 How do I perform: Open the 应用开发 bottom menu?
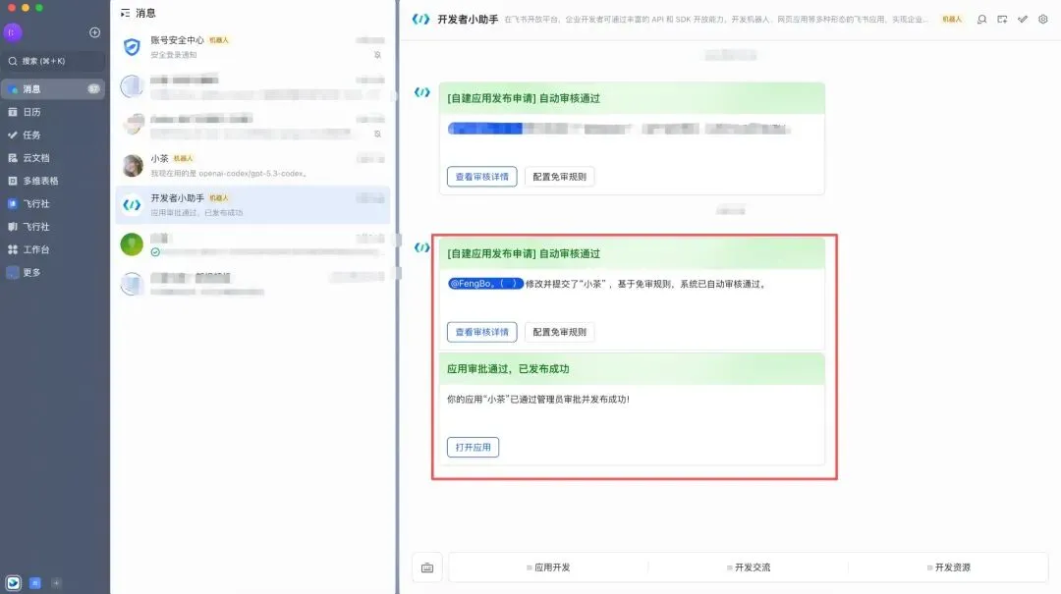(x=548, y=567)
